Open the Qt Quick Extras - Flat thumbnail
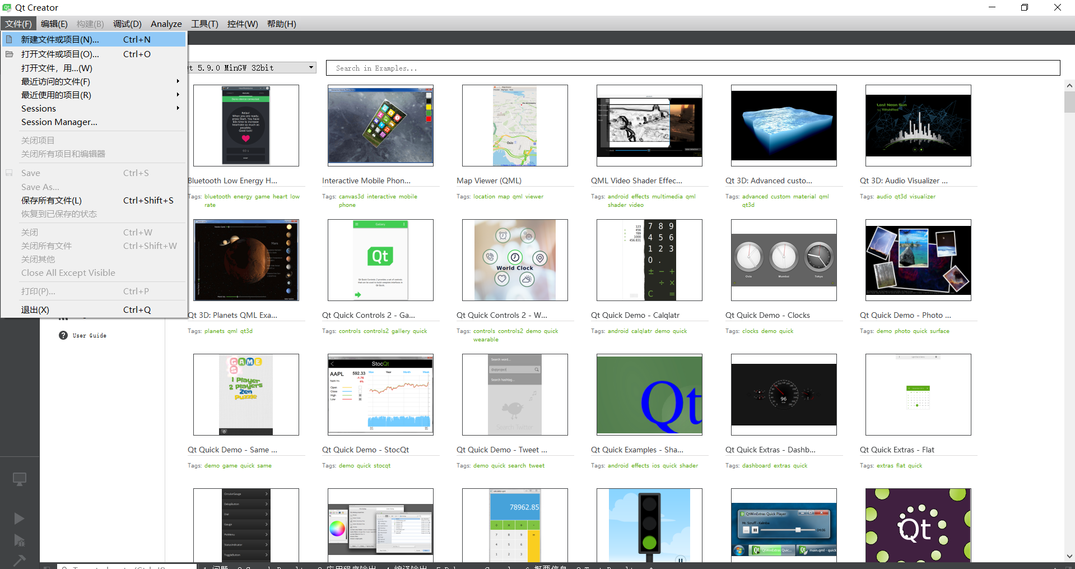 click(918, 395)
